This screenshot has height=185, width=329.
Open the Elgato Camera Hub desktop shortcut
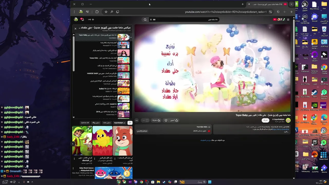(305, 19)
